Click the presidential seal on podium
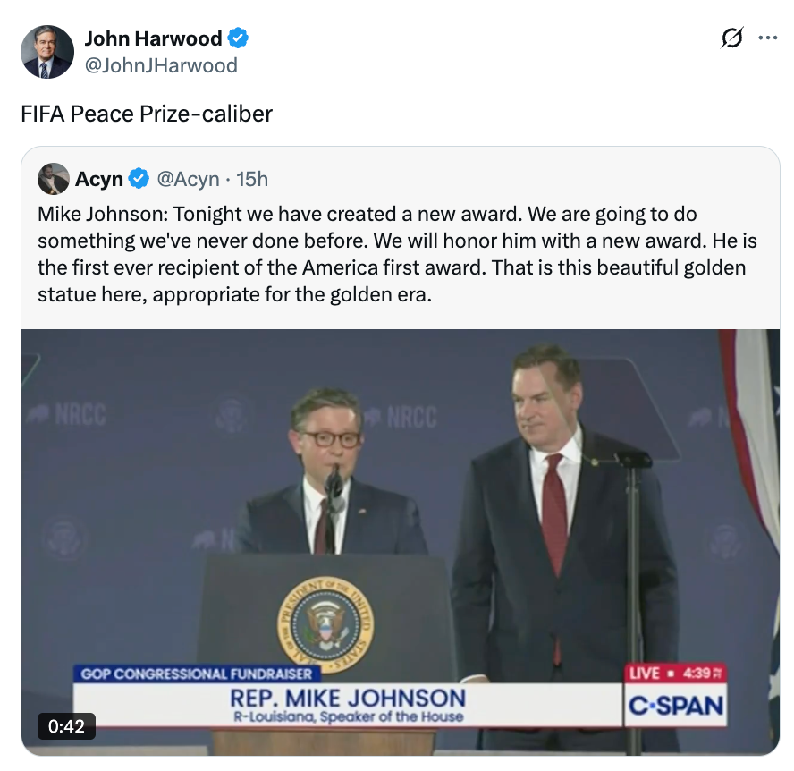 (325, 624)
